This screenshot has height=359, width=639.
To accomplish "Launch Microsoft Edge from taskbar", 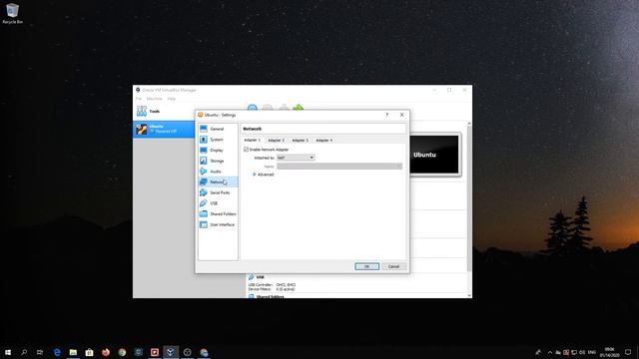I will (x=57, y=352).
